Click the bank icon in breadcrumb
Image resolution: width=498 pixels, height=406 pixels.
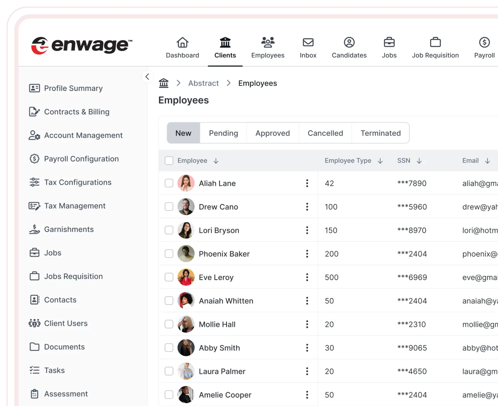164,83
